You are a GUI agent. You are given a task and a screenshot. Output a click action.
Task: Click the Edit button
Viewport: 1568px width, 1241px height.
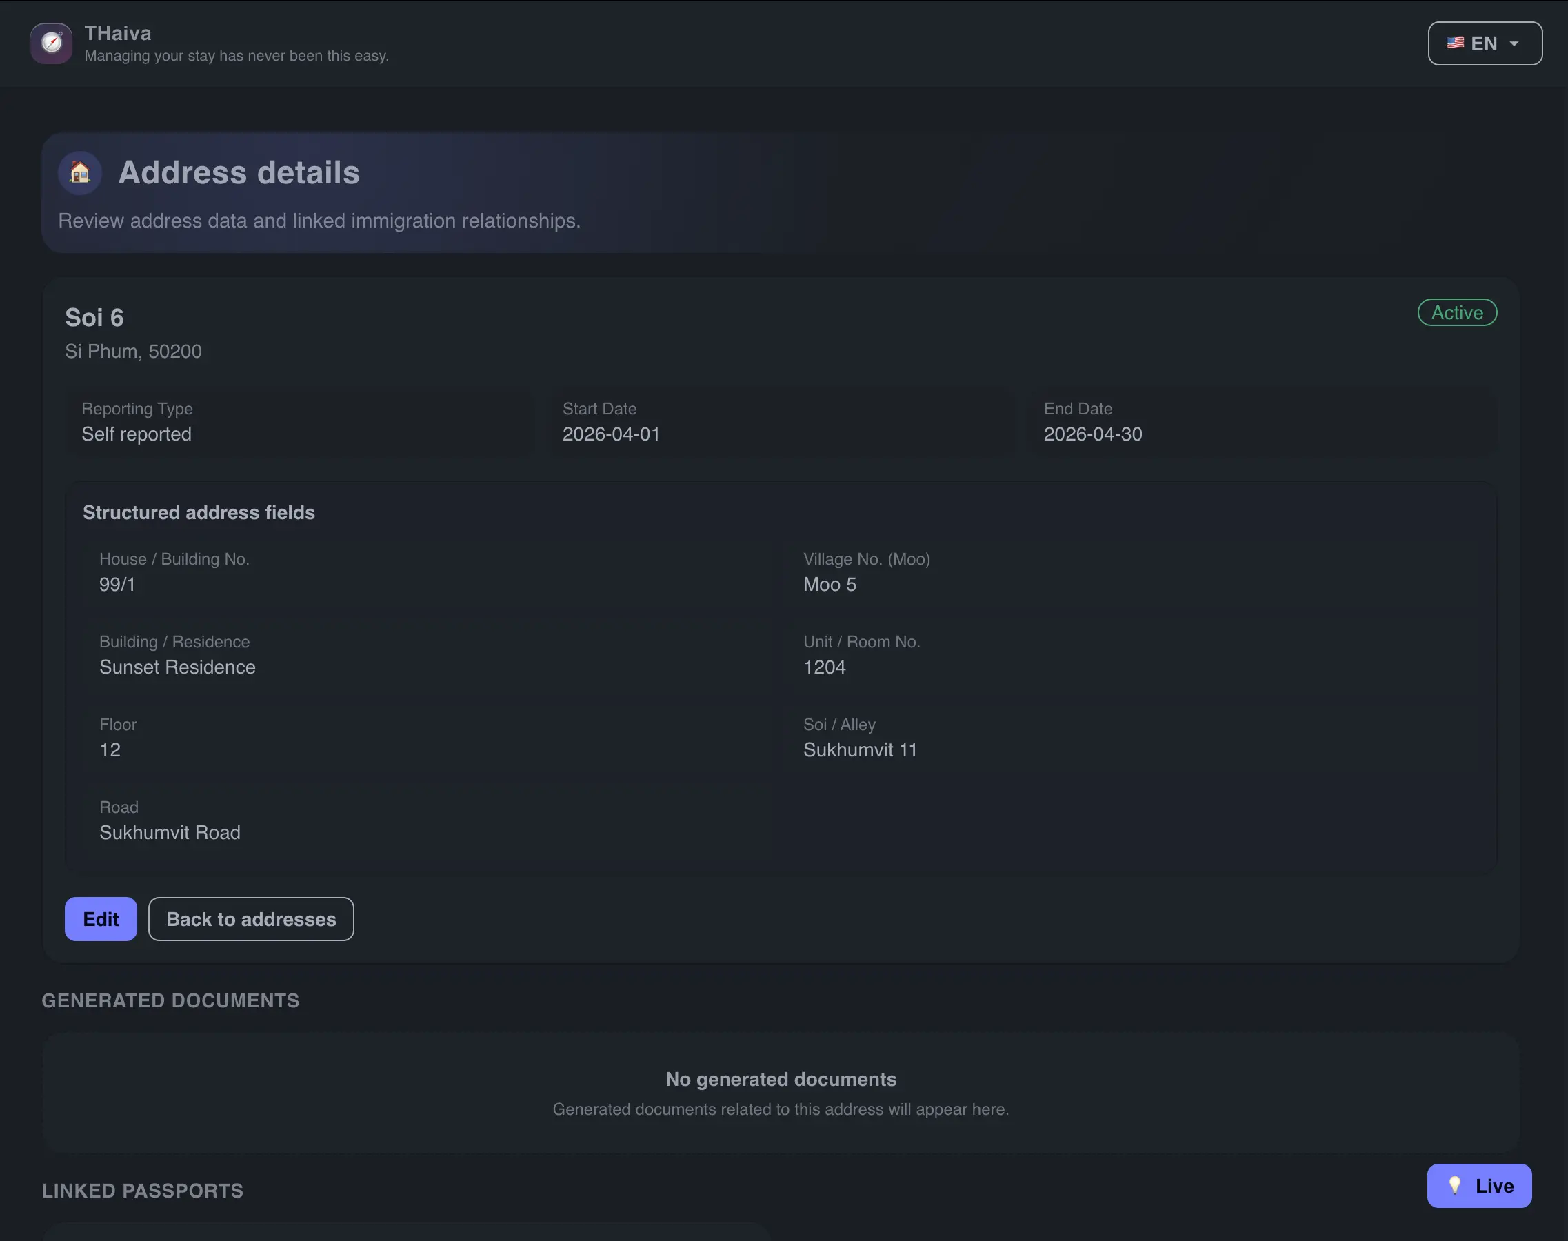pyautogui.click(x=100, y=918)
